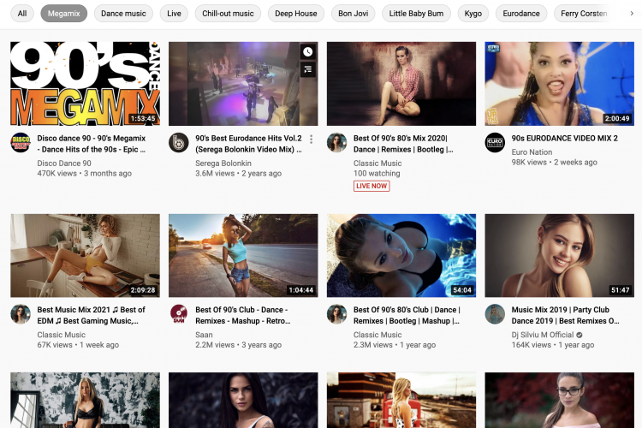The image size is (642, 428).
Task: Click the 67K views • 1 week ago text
Action: click(78, 345)
